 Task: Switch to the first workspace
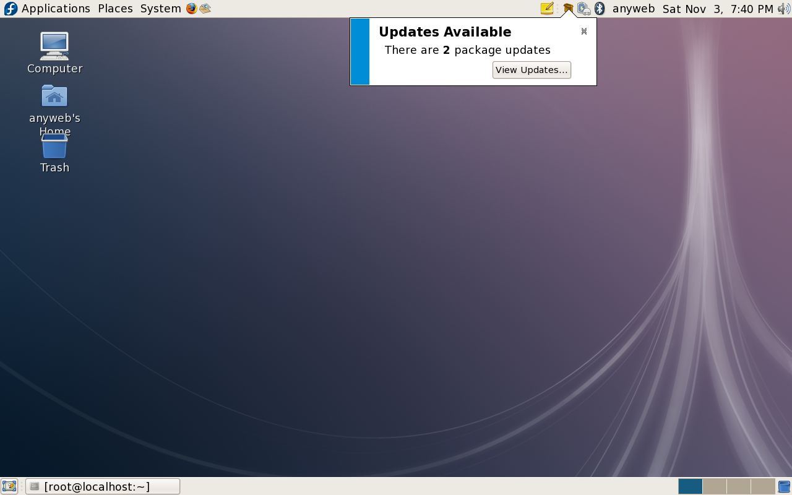(x=691, y=486)
